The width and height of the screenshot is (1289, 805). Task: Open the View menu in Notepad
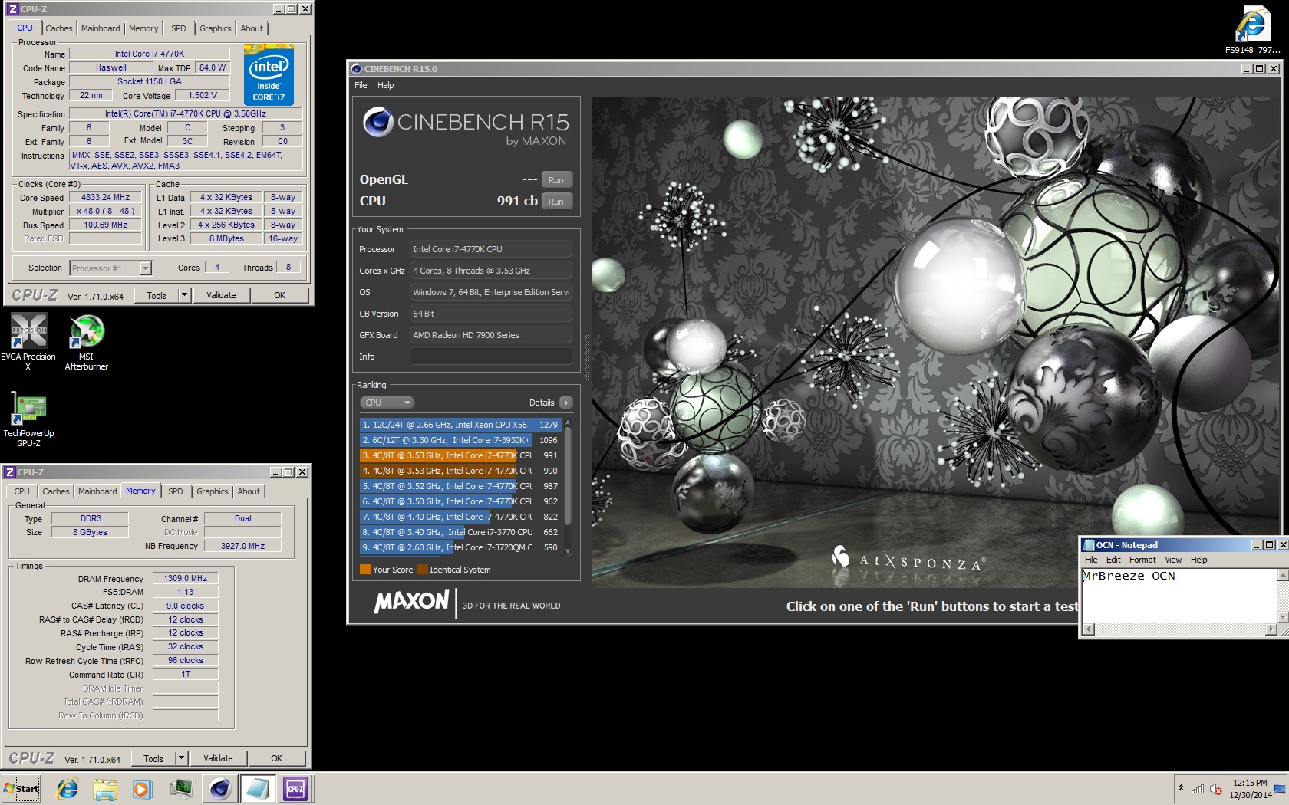click(1173, 560)
